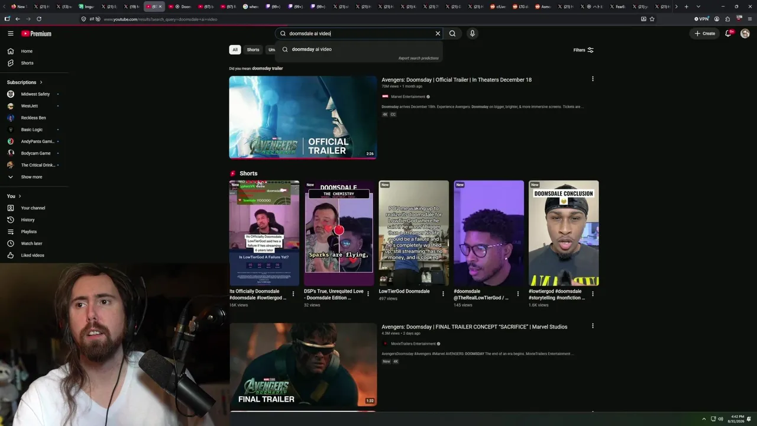Choose the 'doomsday ai video' suggestion
757x426 pixels.
[x=359, y=49]
